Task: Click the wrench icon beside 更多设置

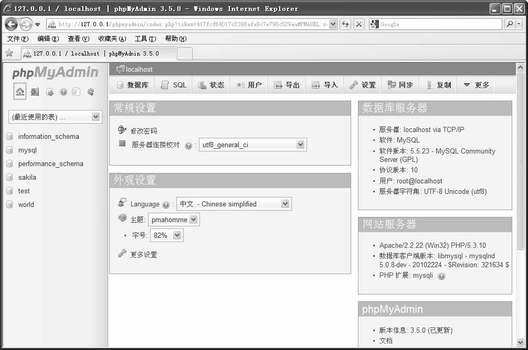Action: click(122, 253)
